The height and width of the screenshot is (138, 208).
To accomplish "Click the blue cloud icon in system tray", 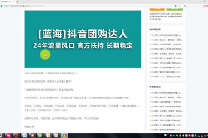I will pyautogui.click(x=174, y=136).
